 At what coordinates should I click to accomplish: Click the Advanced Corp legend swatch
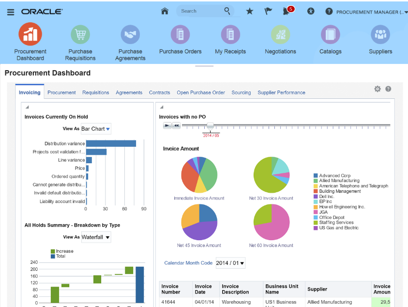(x=316, y=175)
